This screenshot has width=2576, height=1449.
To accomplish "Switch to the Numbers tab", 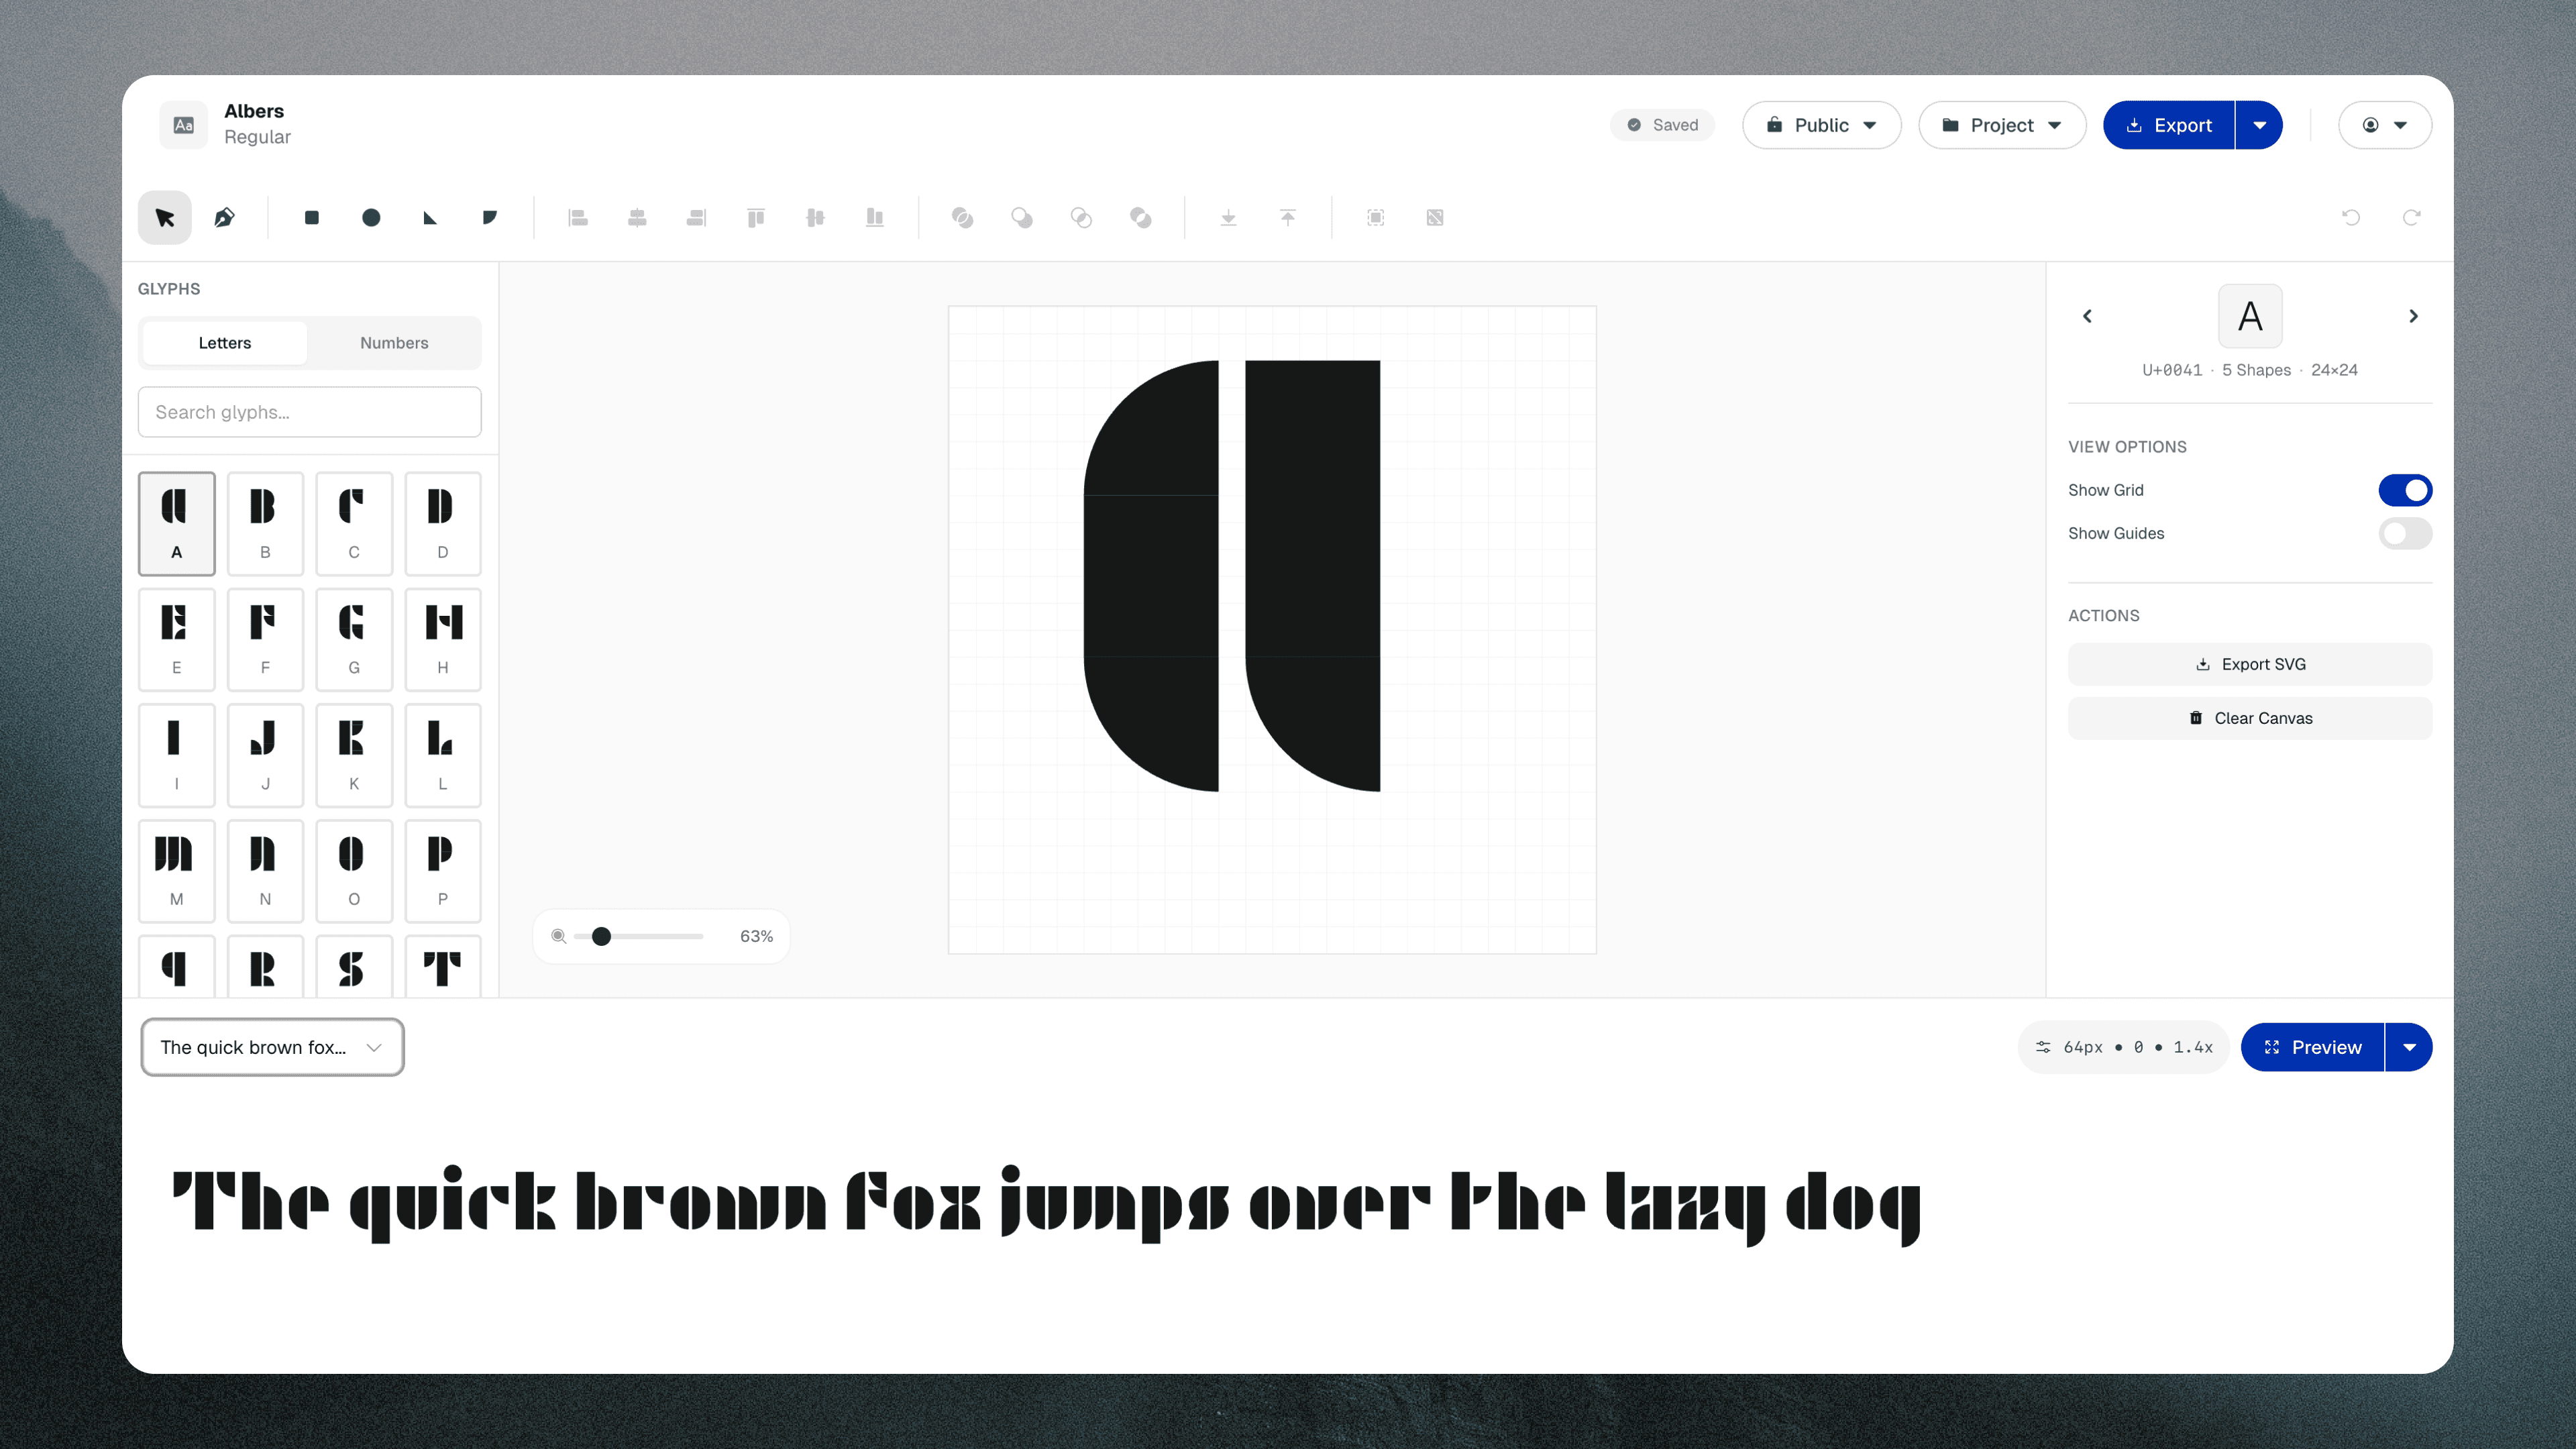I will 394,343.
